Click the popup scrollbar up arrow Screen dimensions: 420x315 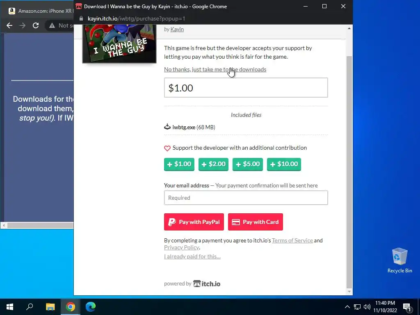349,28
